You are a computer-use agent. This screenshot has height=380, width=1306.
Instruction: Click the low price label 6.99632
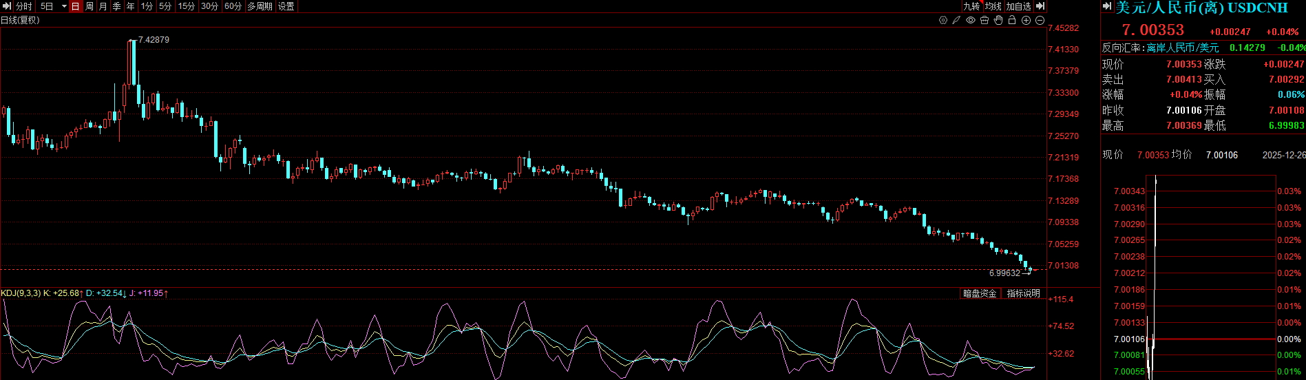coord(1004,273)
